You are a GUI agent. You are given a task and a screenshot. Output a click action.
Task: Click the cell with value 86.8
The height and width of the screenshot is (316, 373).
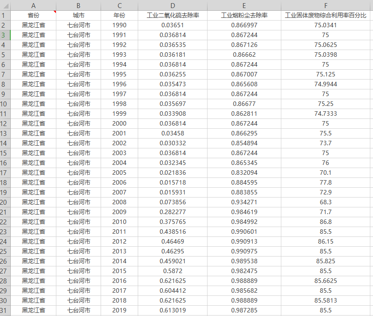point(326,222)
